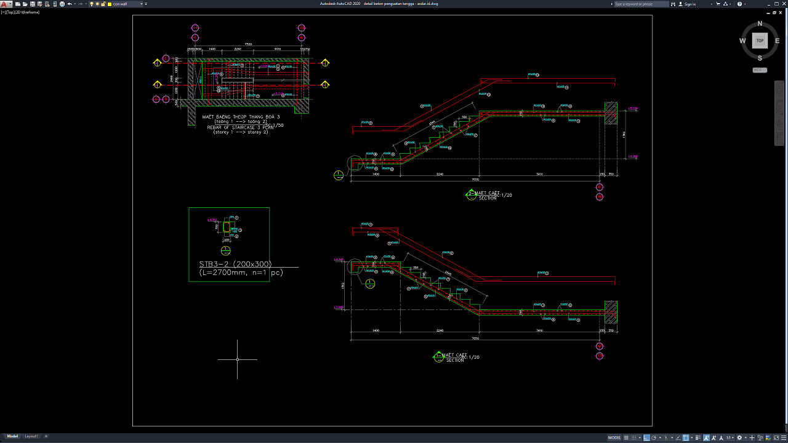Click the Undo arrow icon
This screenshot has height=443, width=788.
click(x=70, y=4)
